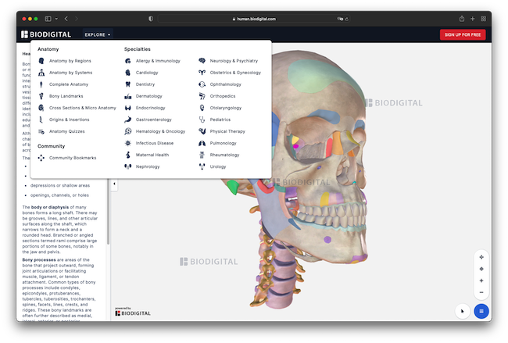
Task: Click the pan tool in viewer controls
Action: click(x=481, y=257)
